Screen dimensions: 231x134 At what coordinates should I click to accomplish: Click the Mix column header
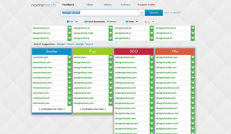coord(175,51)
